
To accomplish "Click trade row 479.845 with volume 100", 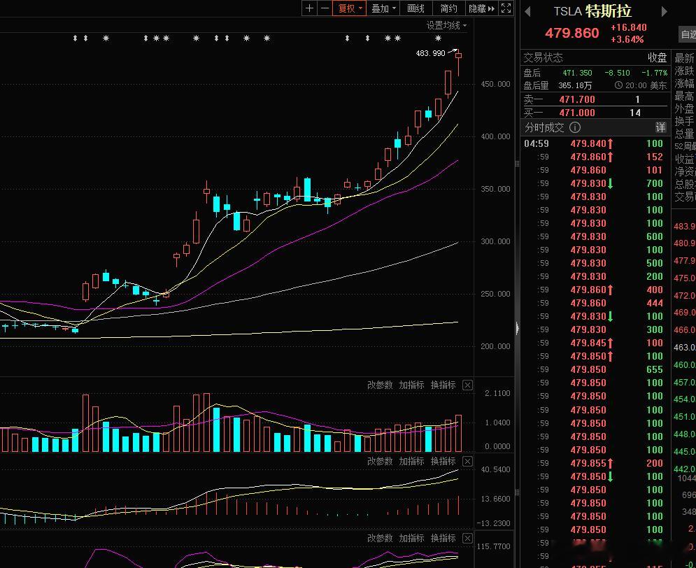I will click(594, 343).
